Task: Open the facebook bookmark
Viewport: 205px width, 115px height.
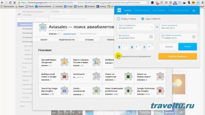Action: pos(90,6)
